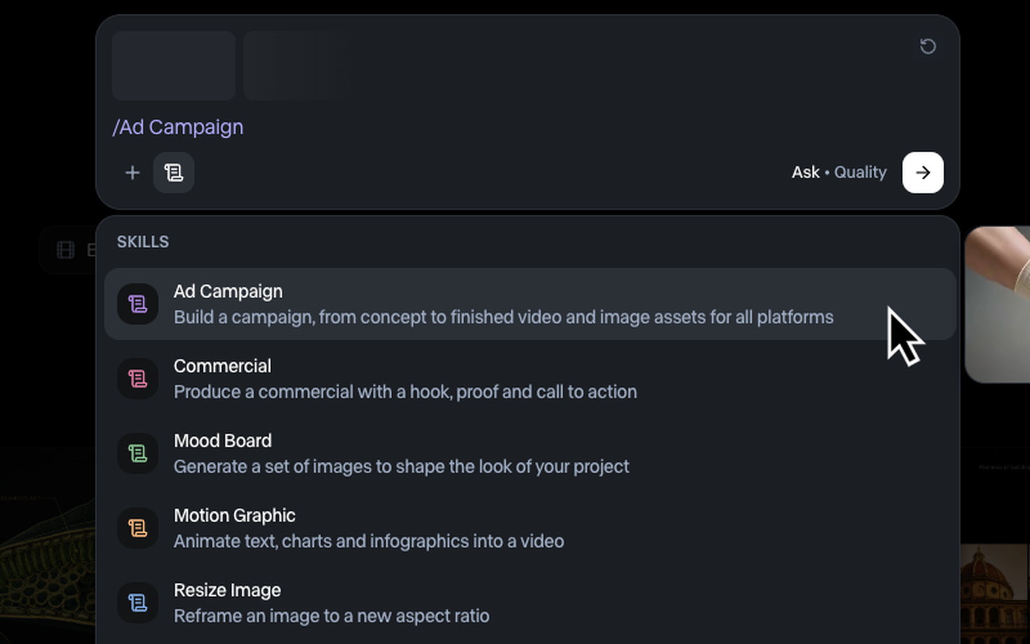Click the second attached placeholder thumbnail
This screenshot has height=644, width=1030.
point(296,66)
